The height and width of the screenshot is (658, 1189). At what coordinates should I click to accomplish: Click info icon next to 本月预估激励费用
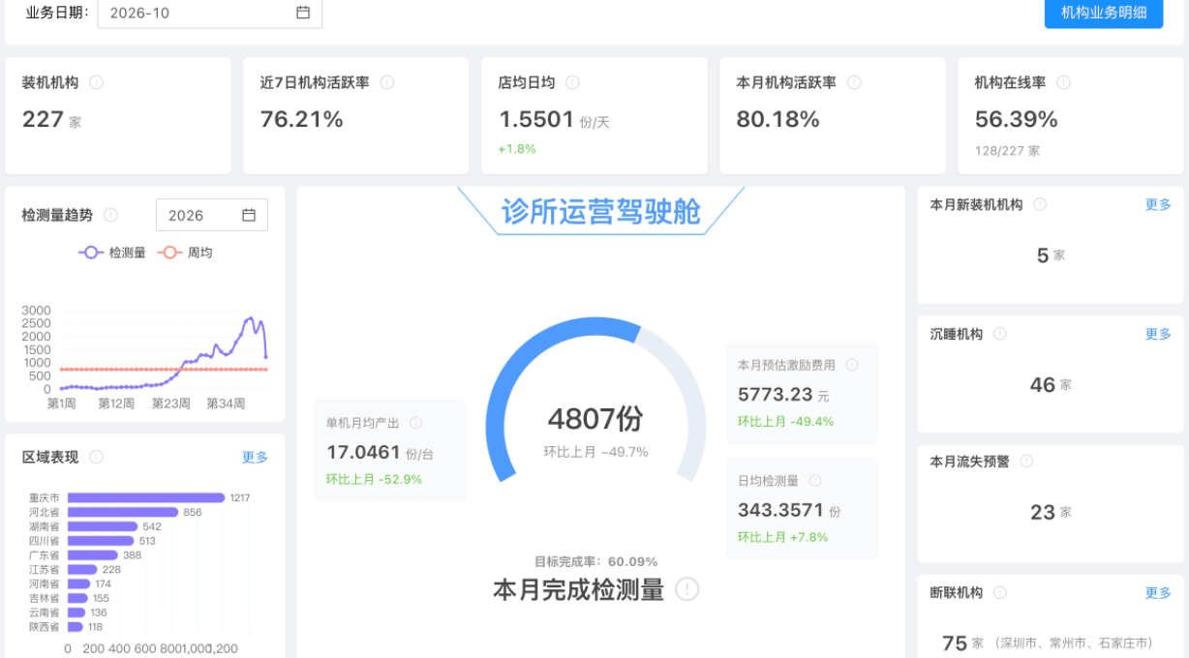click(852, 365)
